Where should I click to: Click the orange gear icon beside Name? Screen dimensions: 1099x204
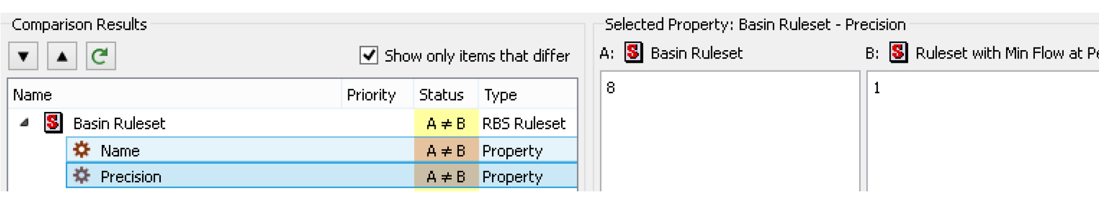point(82,149)
